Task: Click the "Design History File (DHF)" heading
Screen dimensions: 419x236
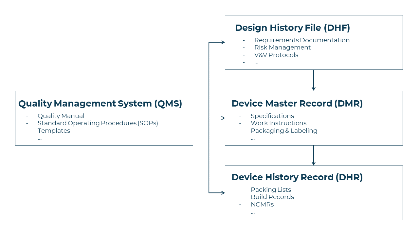Action: [x=293, y=28]
